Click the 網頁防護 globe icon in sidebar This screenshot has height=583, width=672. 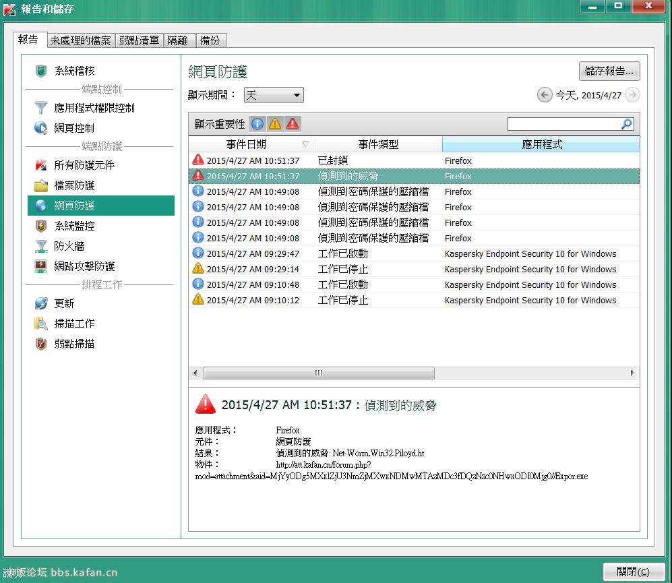point(41,206)
